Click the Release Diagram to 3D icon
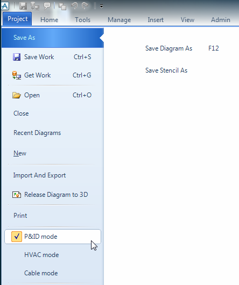This screenshot has height=285, width=239. point(17,195)
